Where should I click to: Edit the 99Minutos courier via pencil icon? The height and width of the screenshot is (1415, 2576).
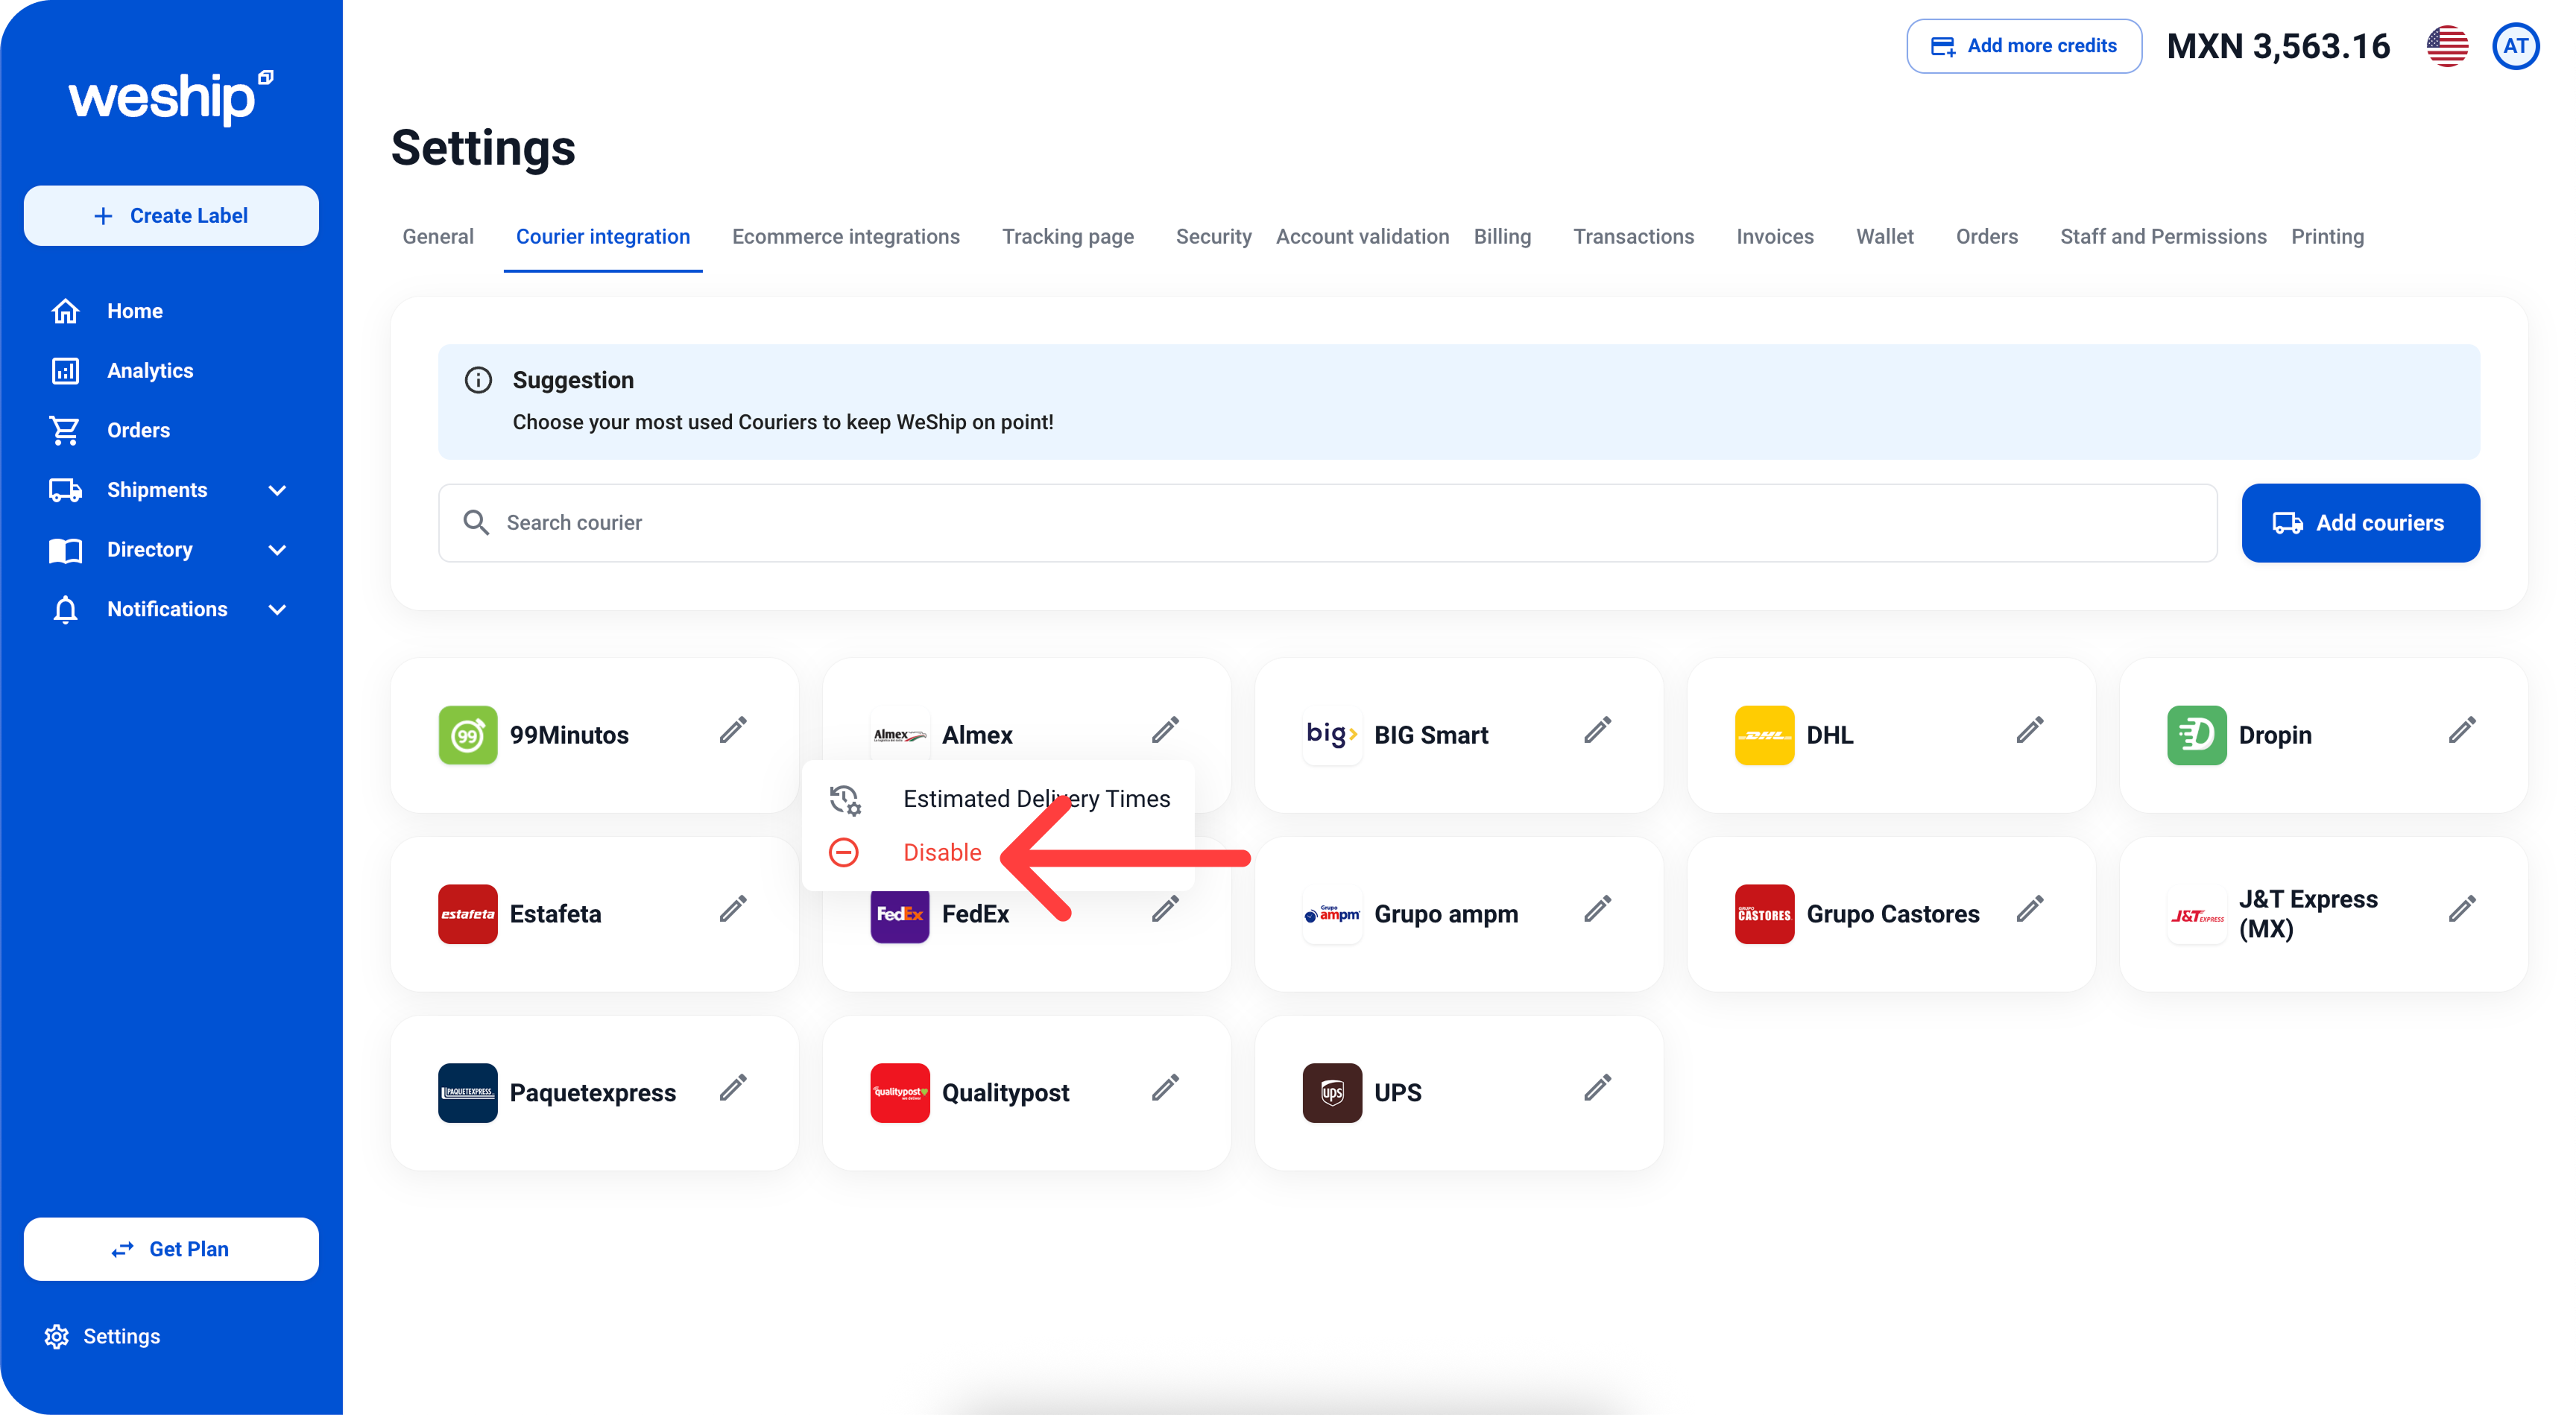(733, 731)
